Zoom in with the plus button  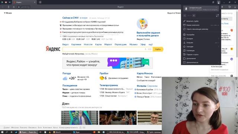pyautogui.click(x=194, y=16)
